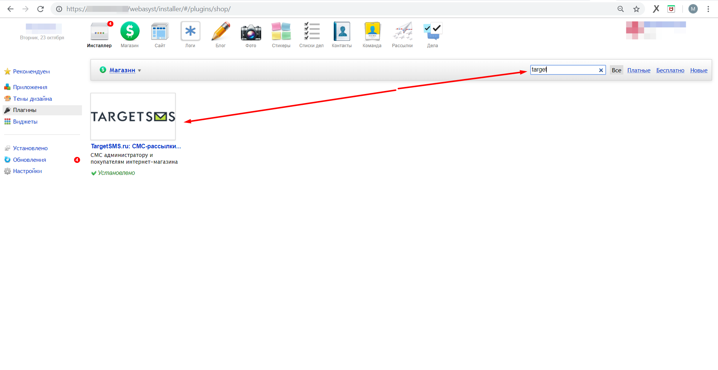Select the Все filter button
Viewport: 718px width, 370px height.
pos(617,70)
